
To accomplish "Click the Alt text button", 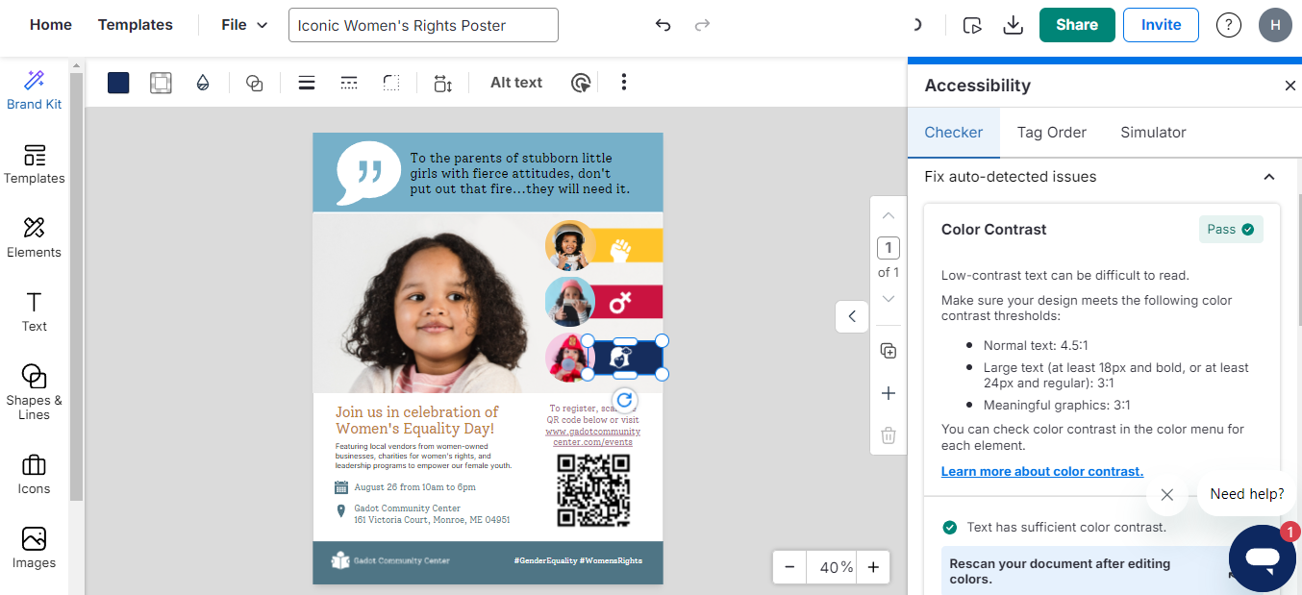I will 516,83.
